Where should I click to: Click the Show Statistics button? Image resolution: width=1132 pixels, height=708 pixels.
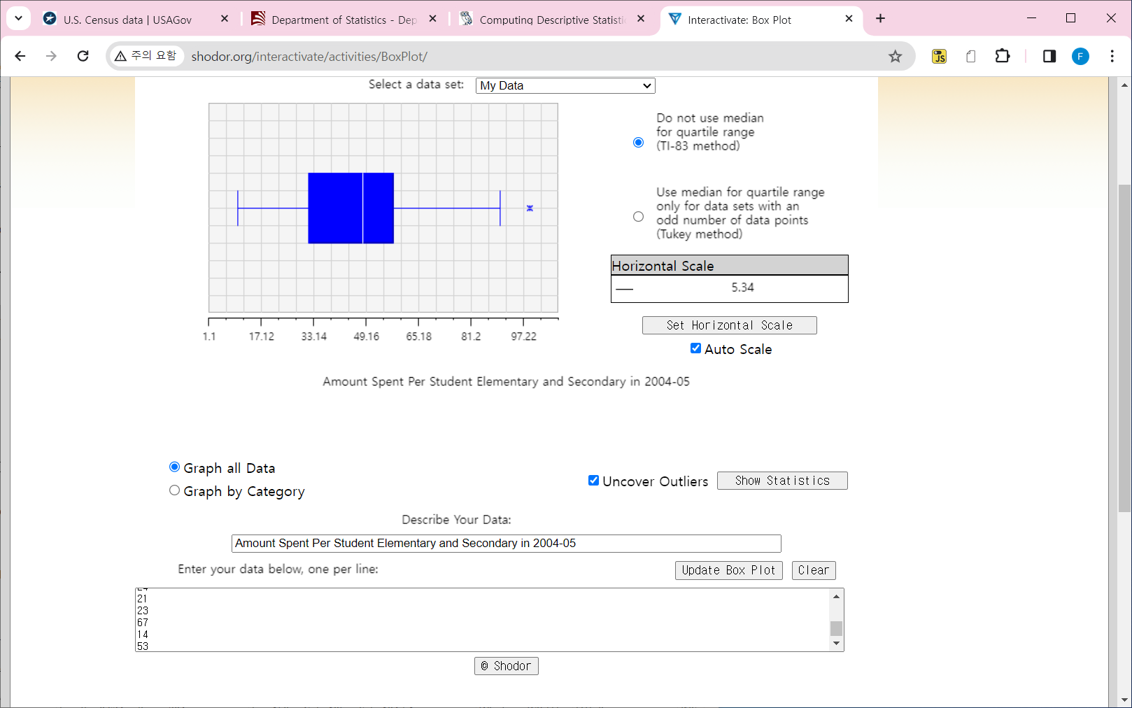(782, 481)
